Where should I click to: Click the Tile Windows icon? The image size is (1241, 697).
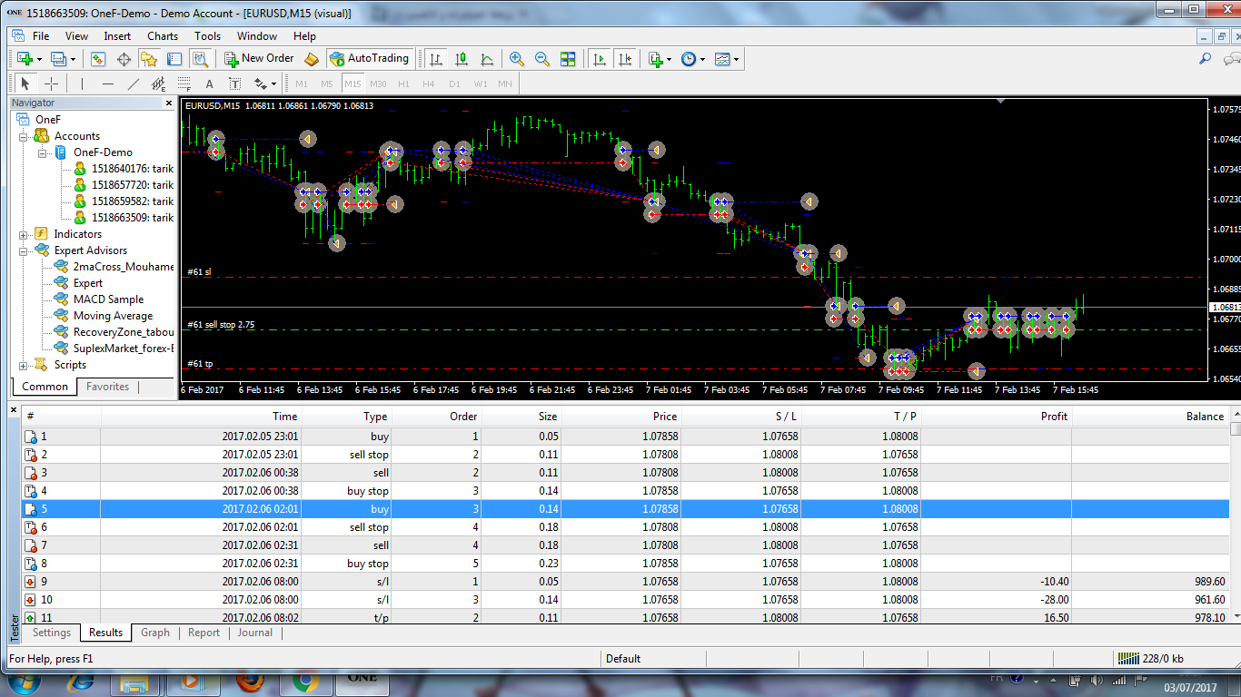point(568,59)
